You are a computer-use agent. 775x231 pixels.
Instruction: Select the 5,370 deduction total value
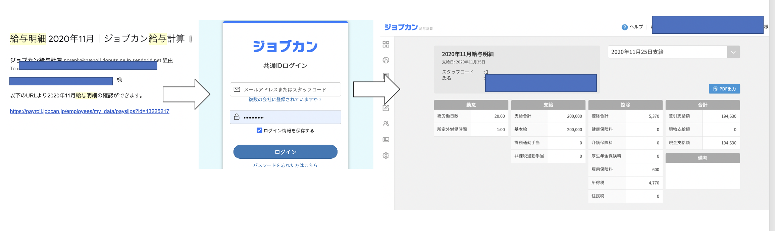654,116
